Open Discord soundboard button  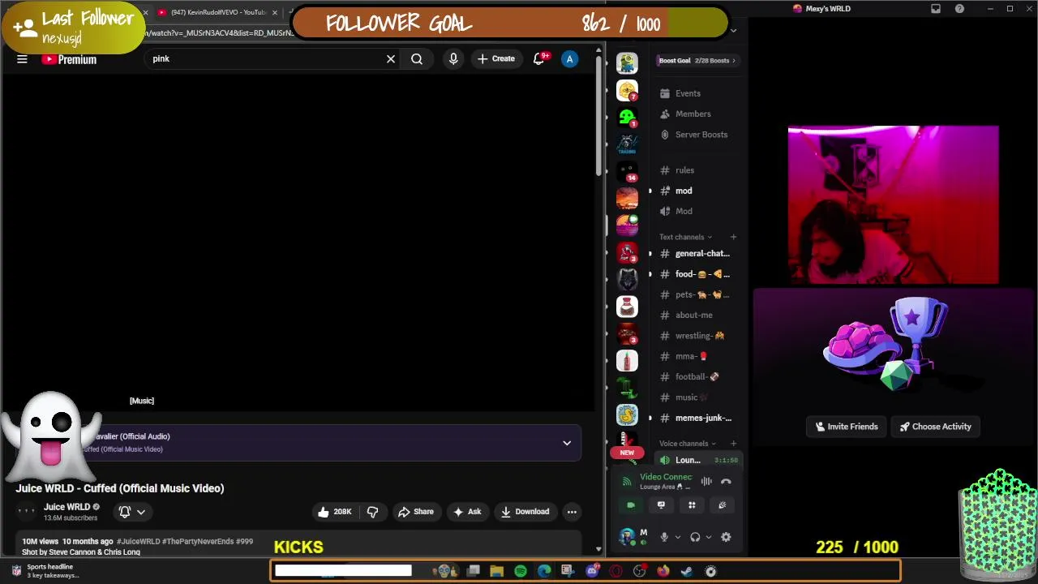click(x=722, y=505)
